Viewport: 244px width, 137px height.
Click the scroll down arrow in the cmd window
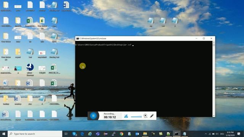click(x=213, y=116)
